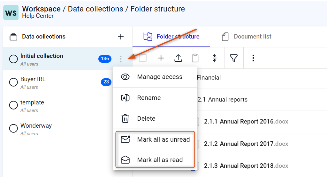Select the Initial collection radio button
Viewport: 327px width, 177px height.
[x=13, y=59]
